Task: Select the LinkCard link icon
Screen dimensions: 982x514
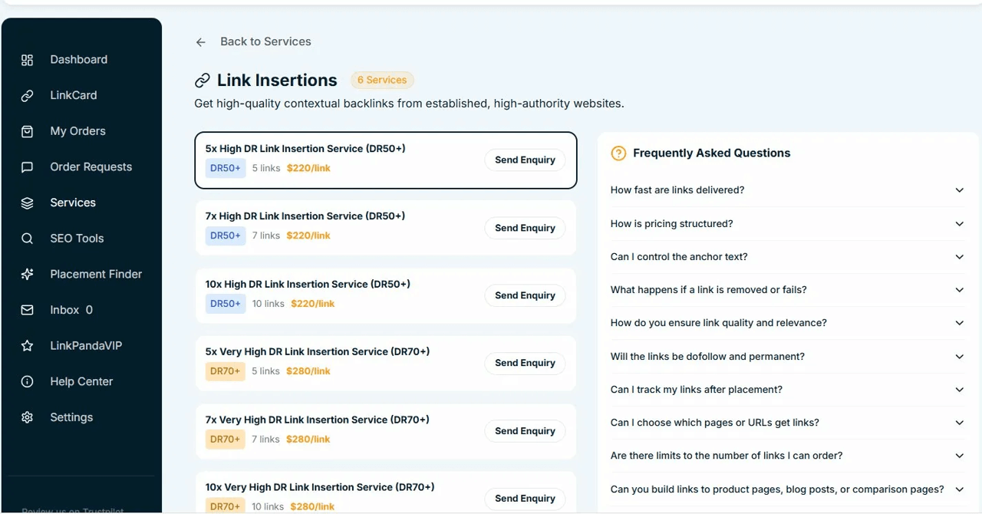Action: [x=27, y=95]
